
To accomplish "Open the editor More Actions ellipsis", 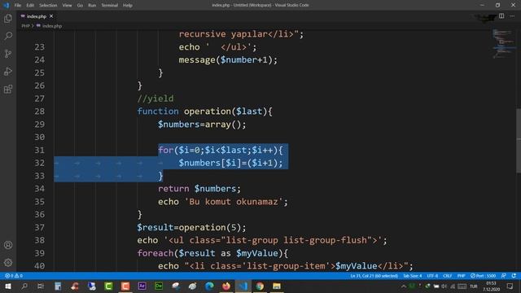I will point(512,16).
